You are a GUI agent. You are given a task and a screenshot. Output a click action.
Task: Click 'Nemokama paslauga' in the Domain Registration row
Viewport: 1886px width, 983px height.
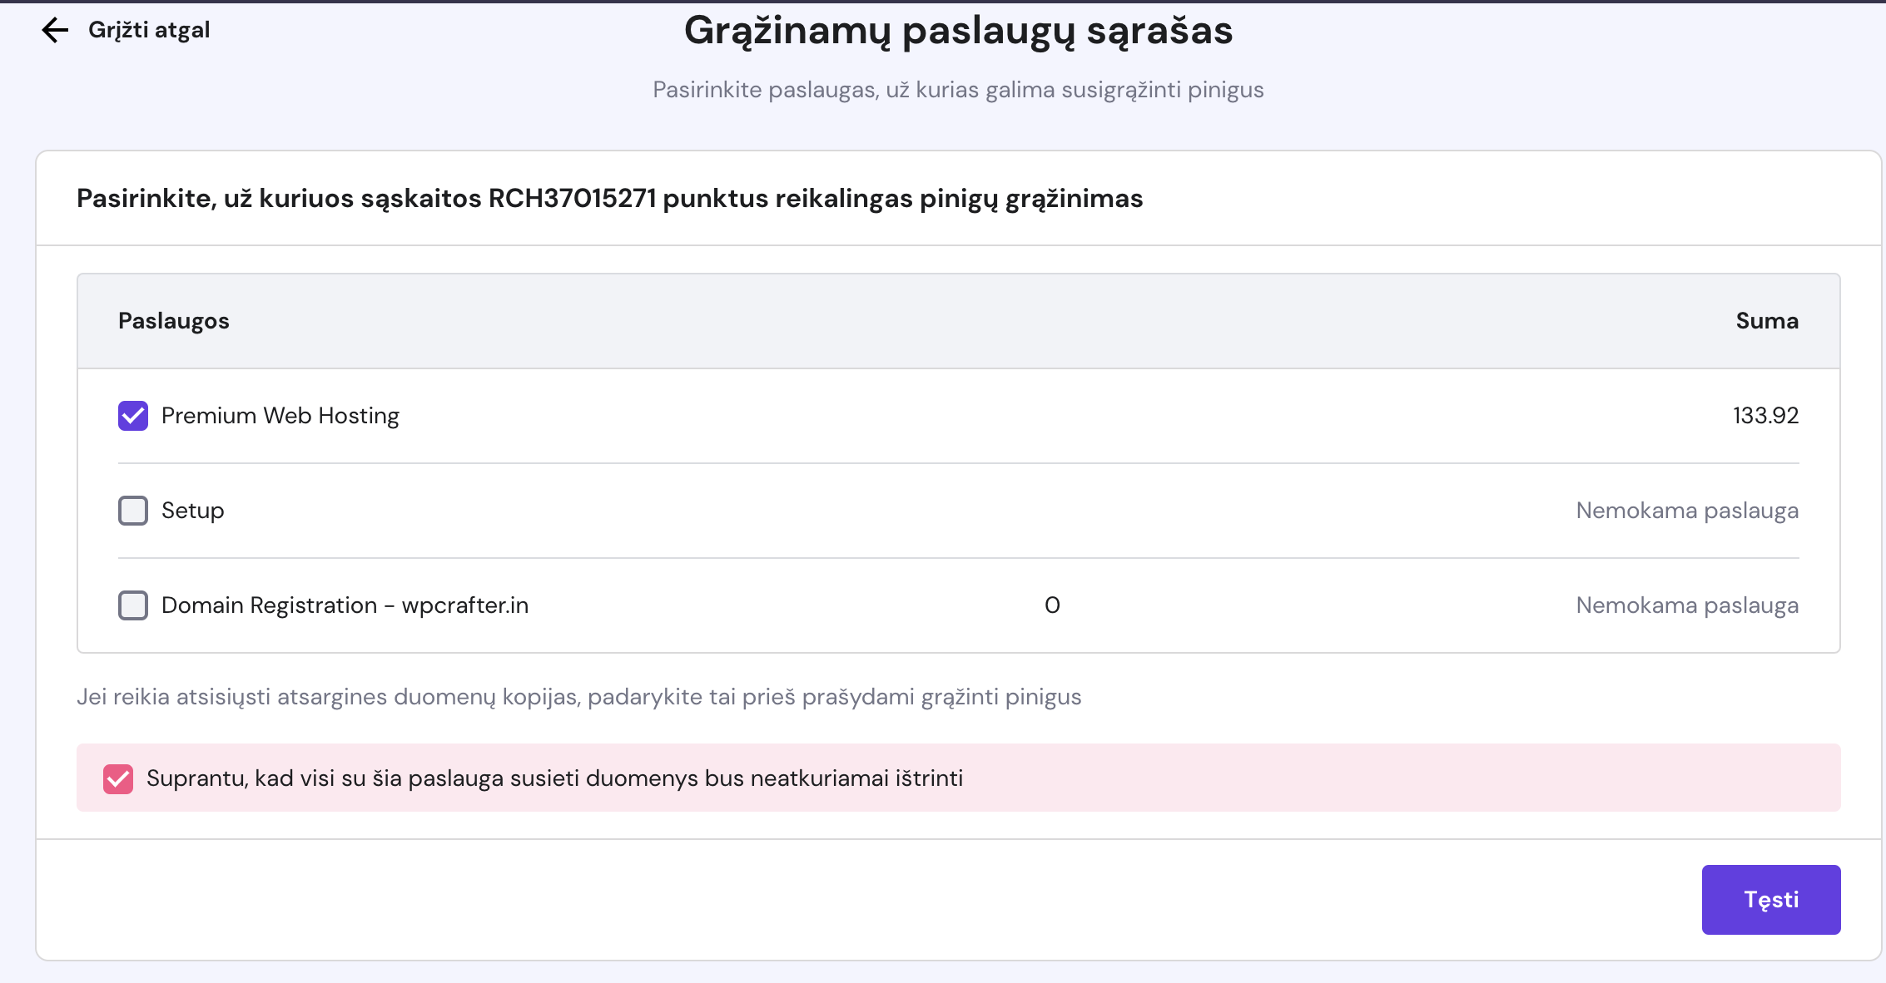coord(1687,605)
